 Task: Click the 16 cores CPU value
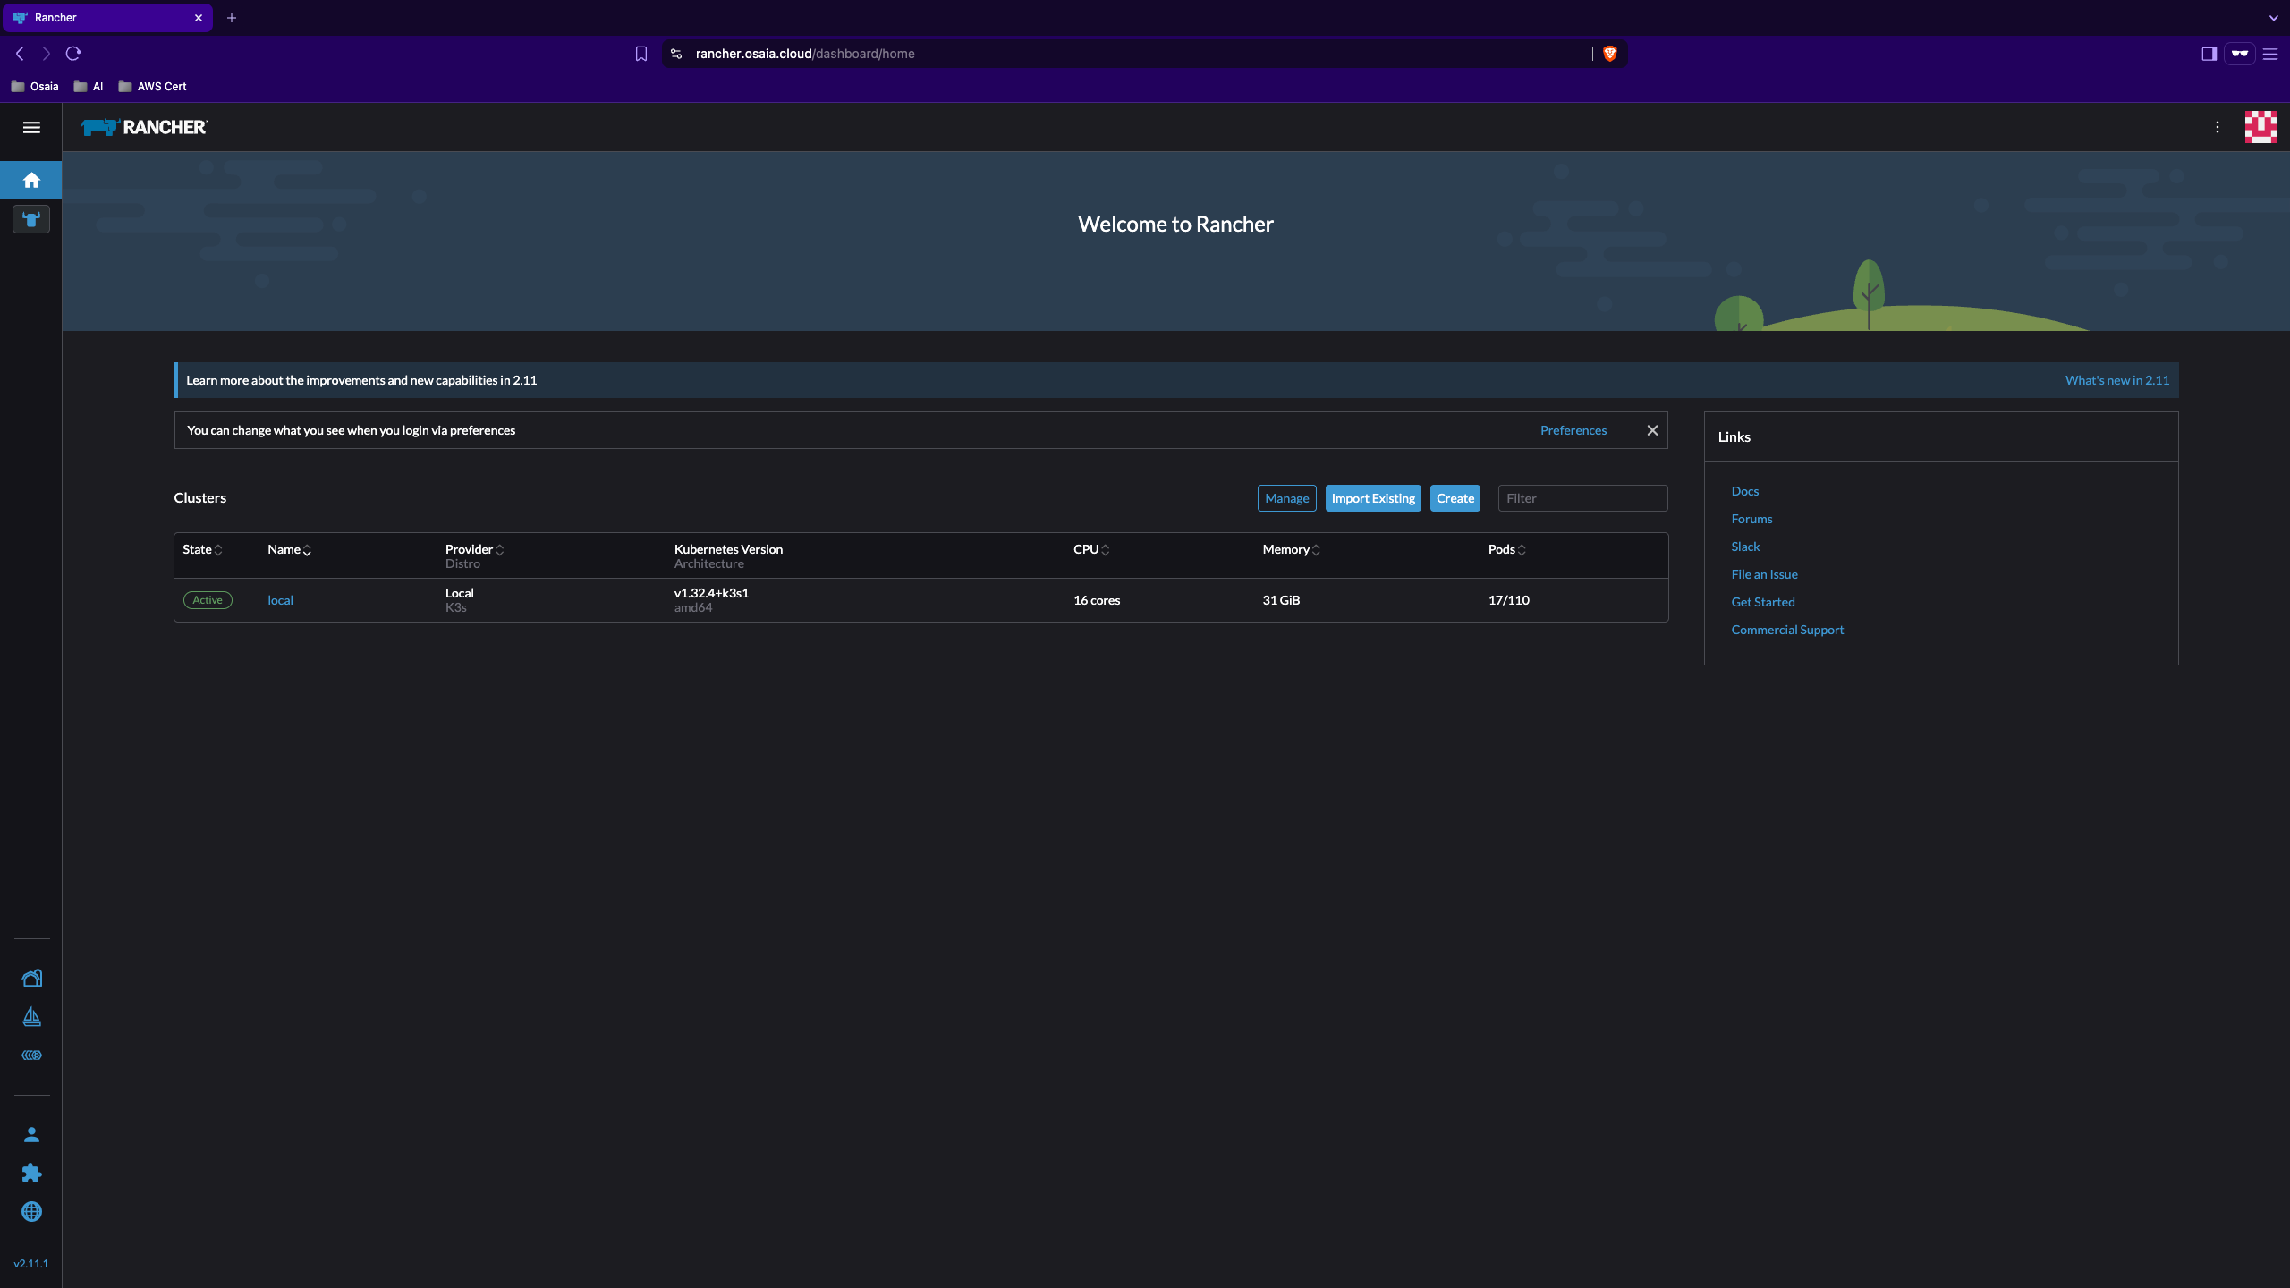pyautogui.click(x=1097, y=600)
